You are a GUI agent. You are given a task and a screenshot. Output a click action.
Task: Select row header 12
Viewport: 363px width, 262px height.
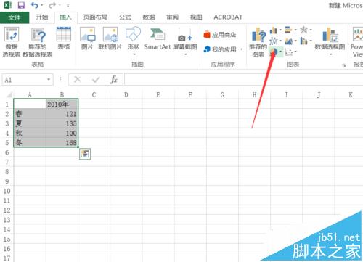coord(7,210)
